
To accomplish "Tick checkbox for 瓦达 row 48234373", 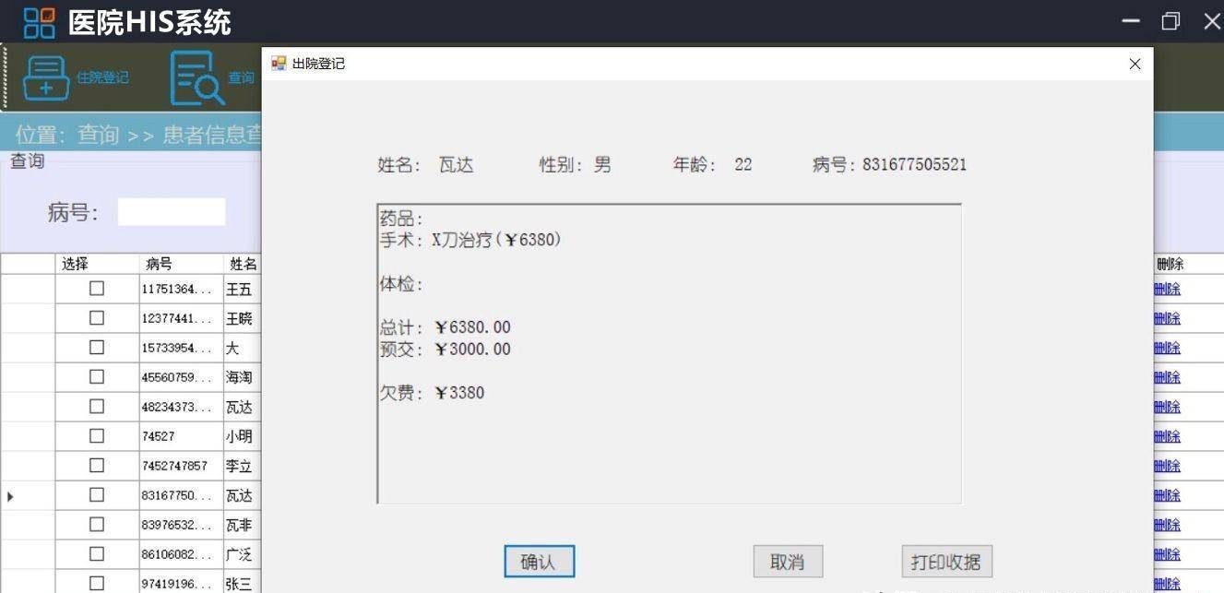I will tap(97, 407).
